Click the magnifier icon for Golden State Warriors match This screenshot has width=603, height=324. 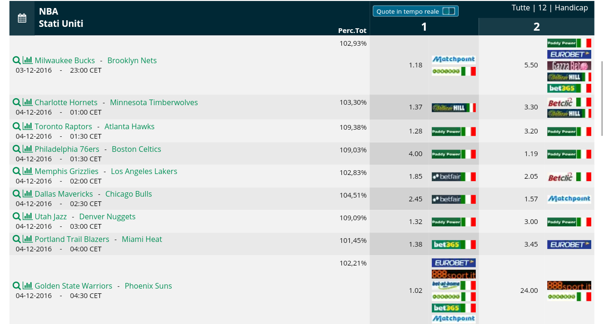(17, 286)
